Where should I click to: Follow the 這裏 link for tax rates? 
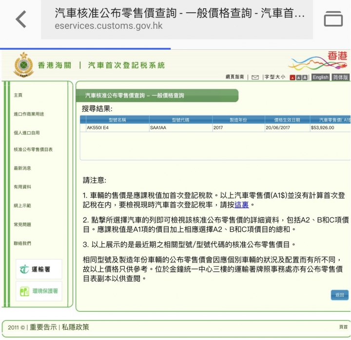241,205
